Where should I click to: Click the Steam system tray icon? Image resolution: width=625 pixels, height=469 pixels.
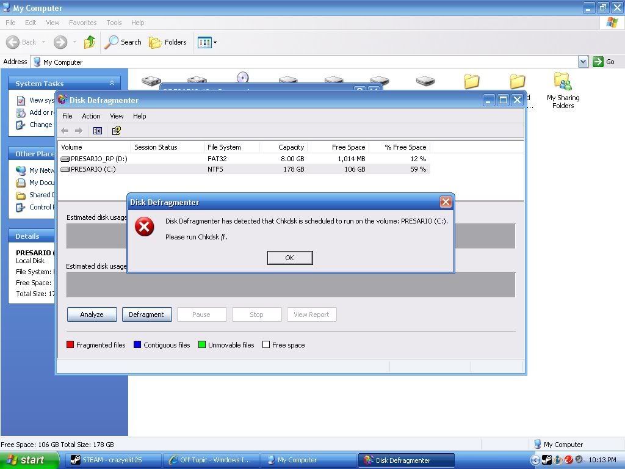[x=547, y=460]
